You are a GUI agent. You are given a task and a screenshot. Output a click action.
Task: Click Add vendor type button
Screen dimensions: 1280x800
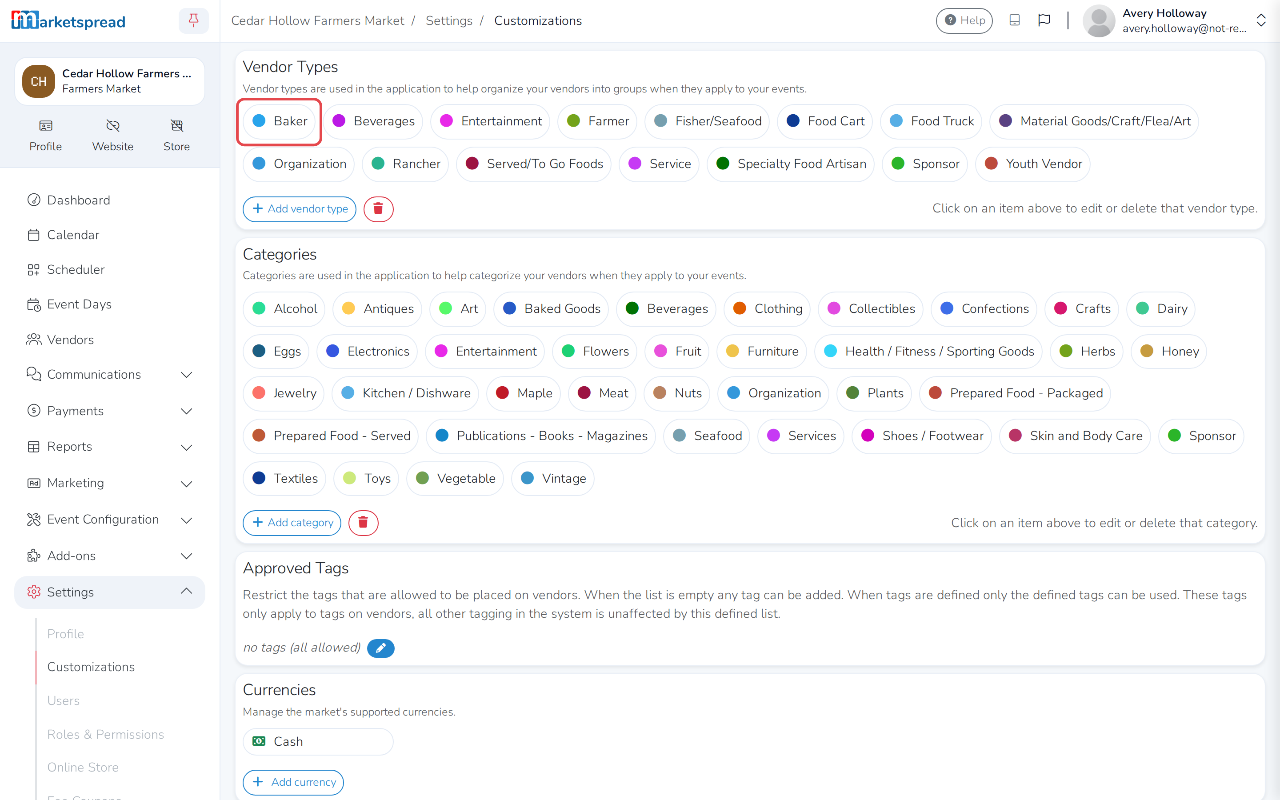[x=300, y=208]
